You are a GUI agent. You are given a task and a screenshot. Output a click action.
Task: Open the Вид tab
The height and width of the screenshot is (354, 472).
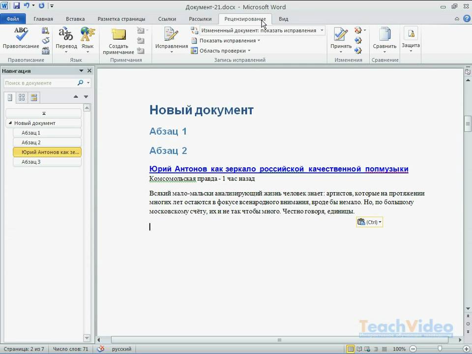[x=283, y=19]
